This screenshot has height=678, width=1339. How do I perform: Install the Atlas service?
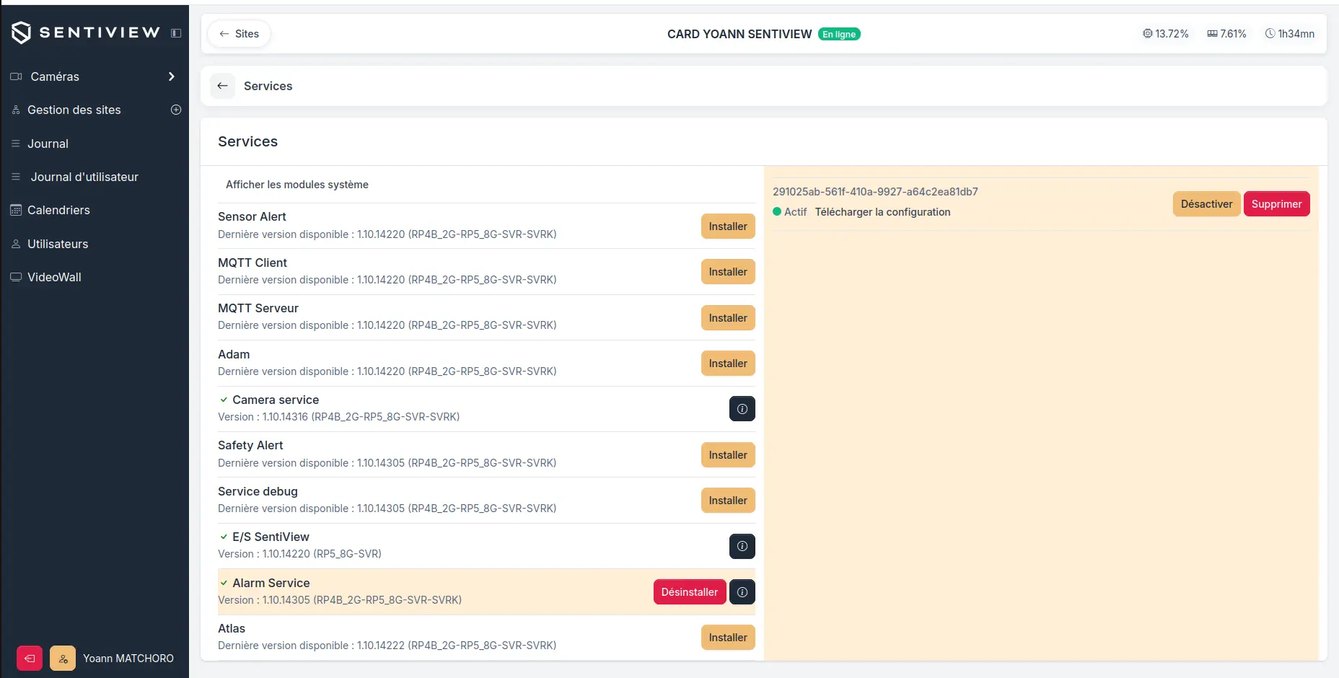click(728, 638)
